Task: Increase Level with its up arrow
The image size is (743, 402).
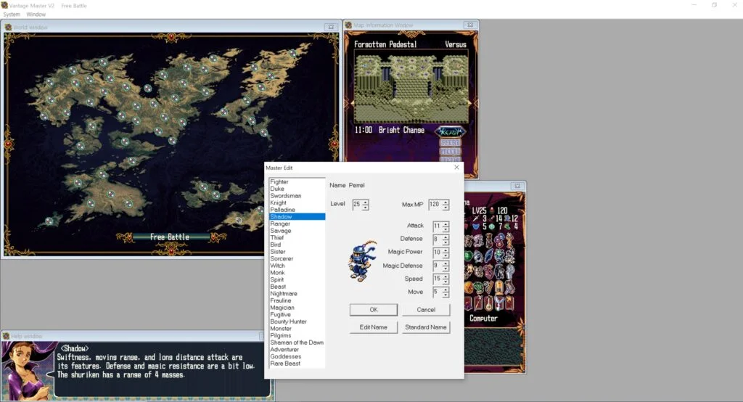Action: pyautogui.click(x=366, y=202)
